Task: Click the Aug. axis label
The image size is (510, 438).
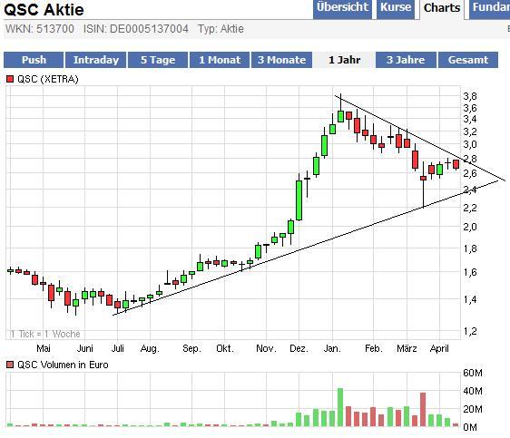Action: (150, 348)
